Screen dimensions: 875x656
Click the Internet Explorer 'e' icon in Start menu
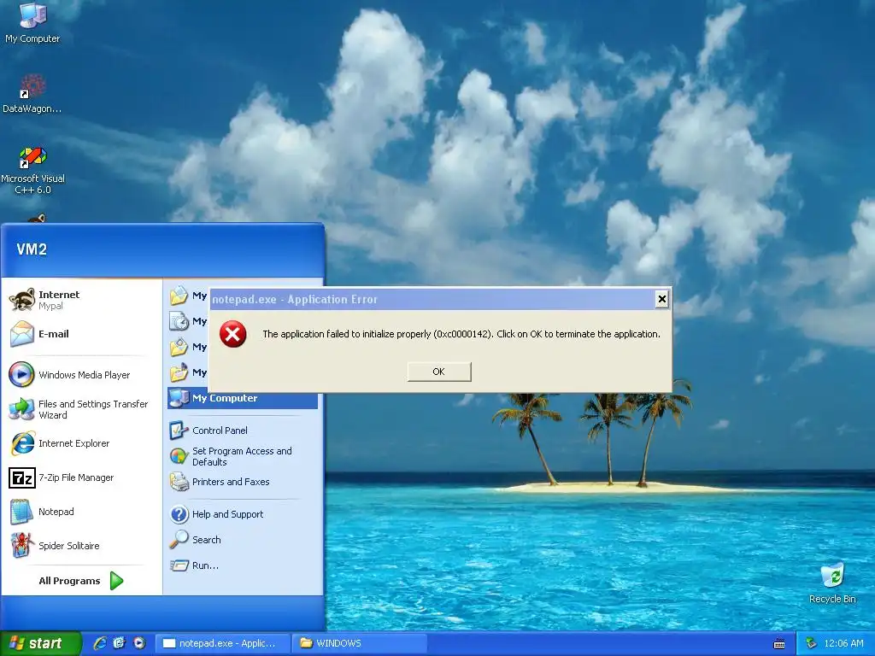click(x=22, y=443)
